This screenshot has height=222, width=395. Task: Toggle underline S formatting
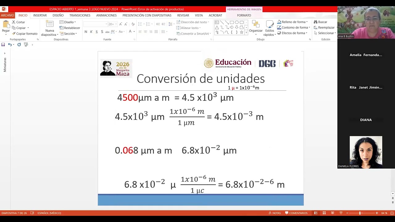(x=97, y=32)
